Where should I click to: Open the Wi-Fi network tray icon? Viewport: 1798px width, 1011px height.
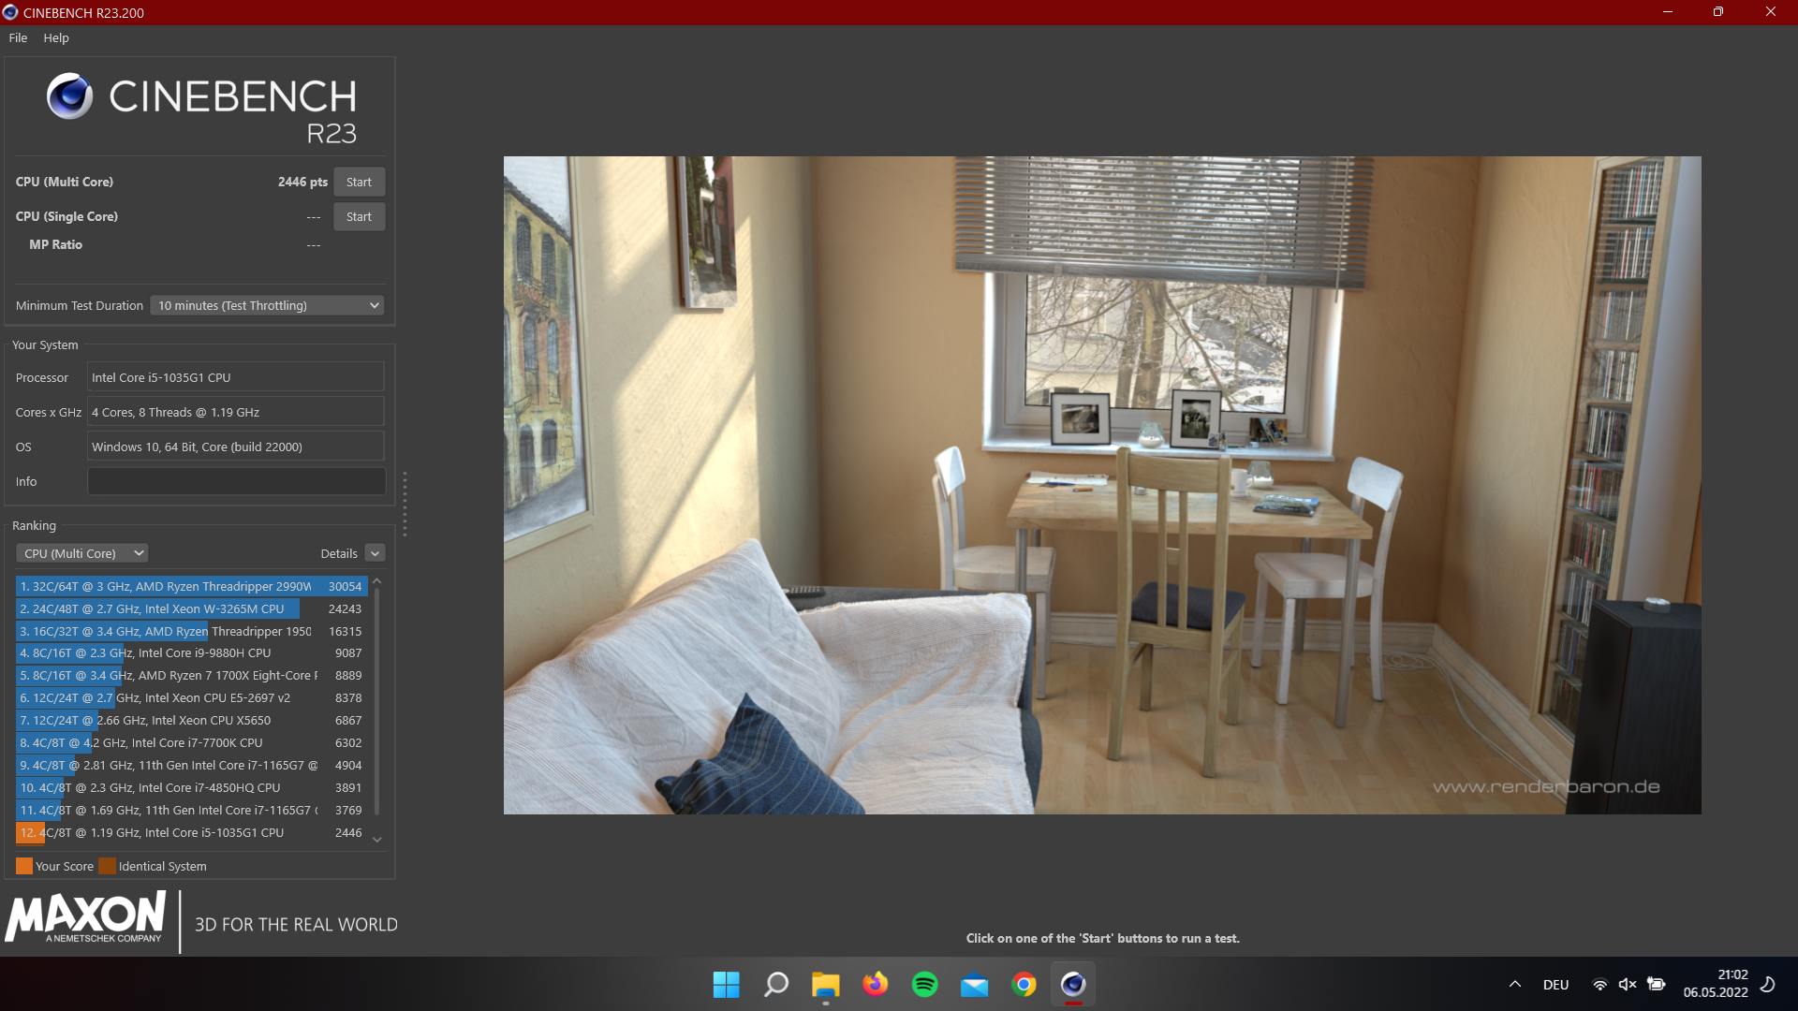click(x=1600, y=985)
